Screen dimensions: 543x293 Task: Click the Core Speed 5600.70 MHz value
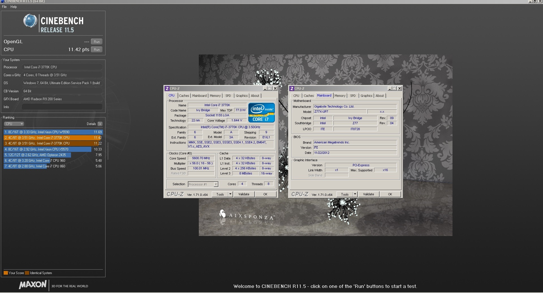(x=201, y=158)
